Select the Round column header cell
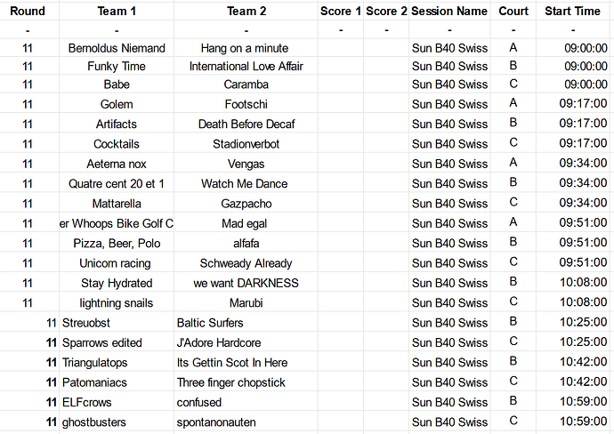 (x=28, y=11)
